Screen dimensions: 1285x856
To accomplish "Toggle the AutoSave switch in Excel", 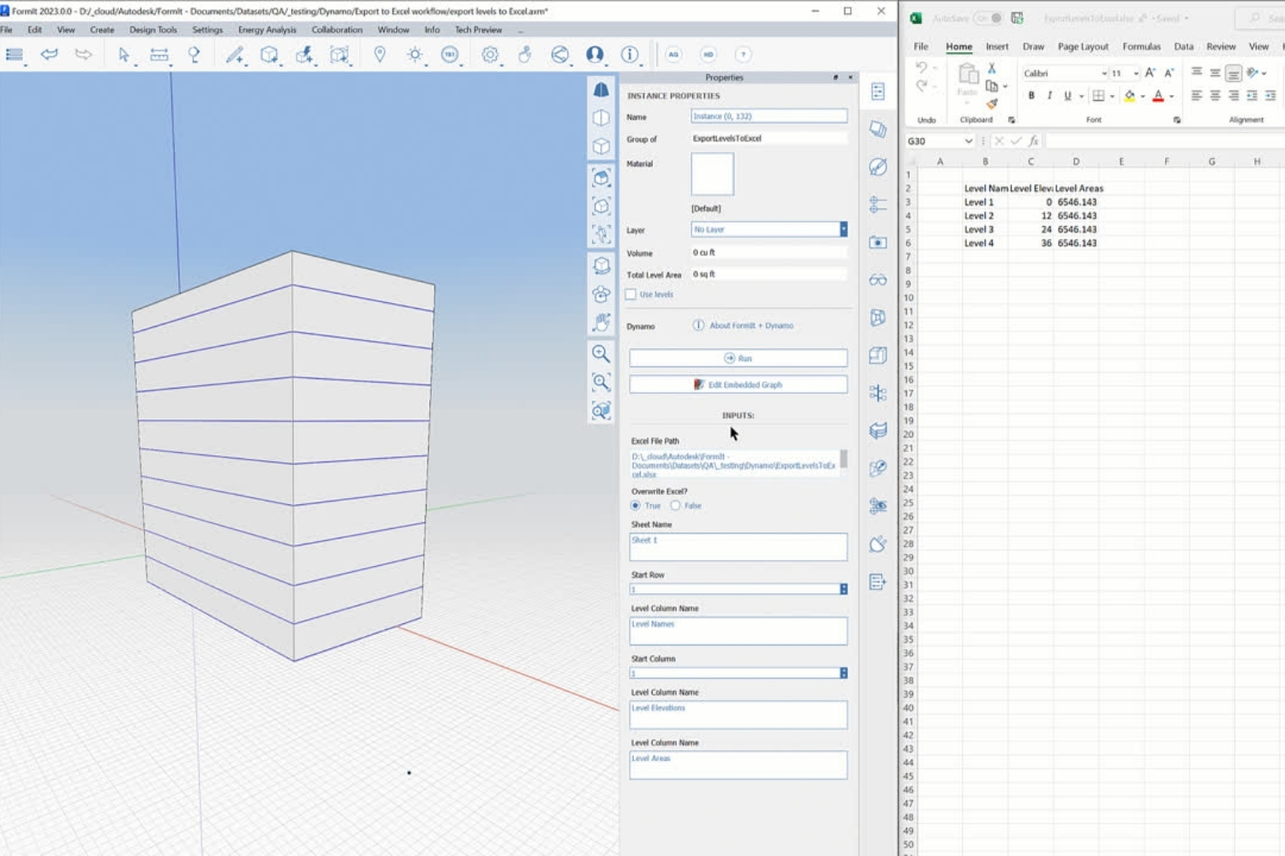I will point(988,18).
